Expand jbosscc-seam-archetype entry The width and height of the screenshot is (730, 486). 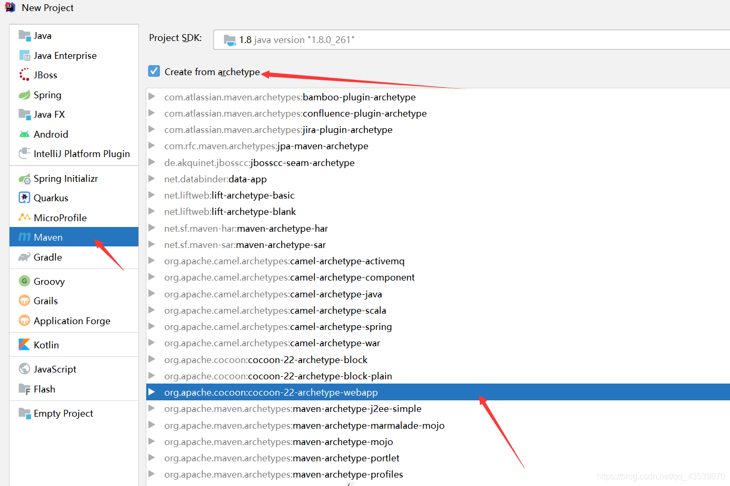pyautogui.click(x=152, y=162)
